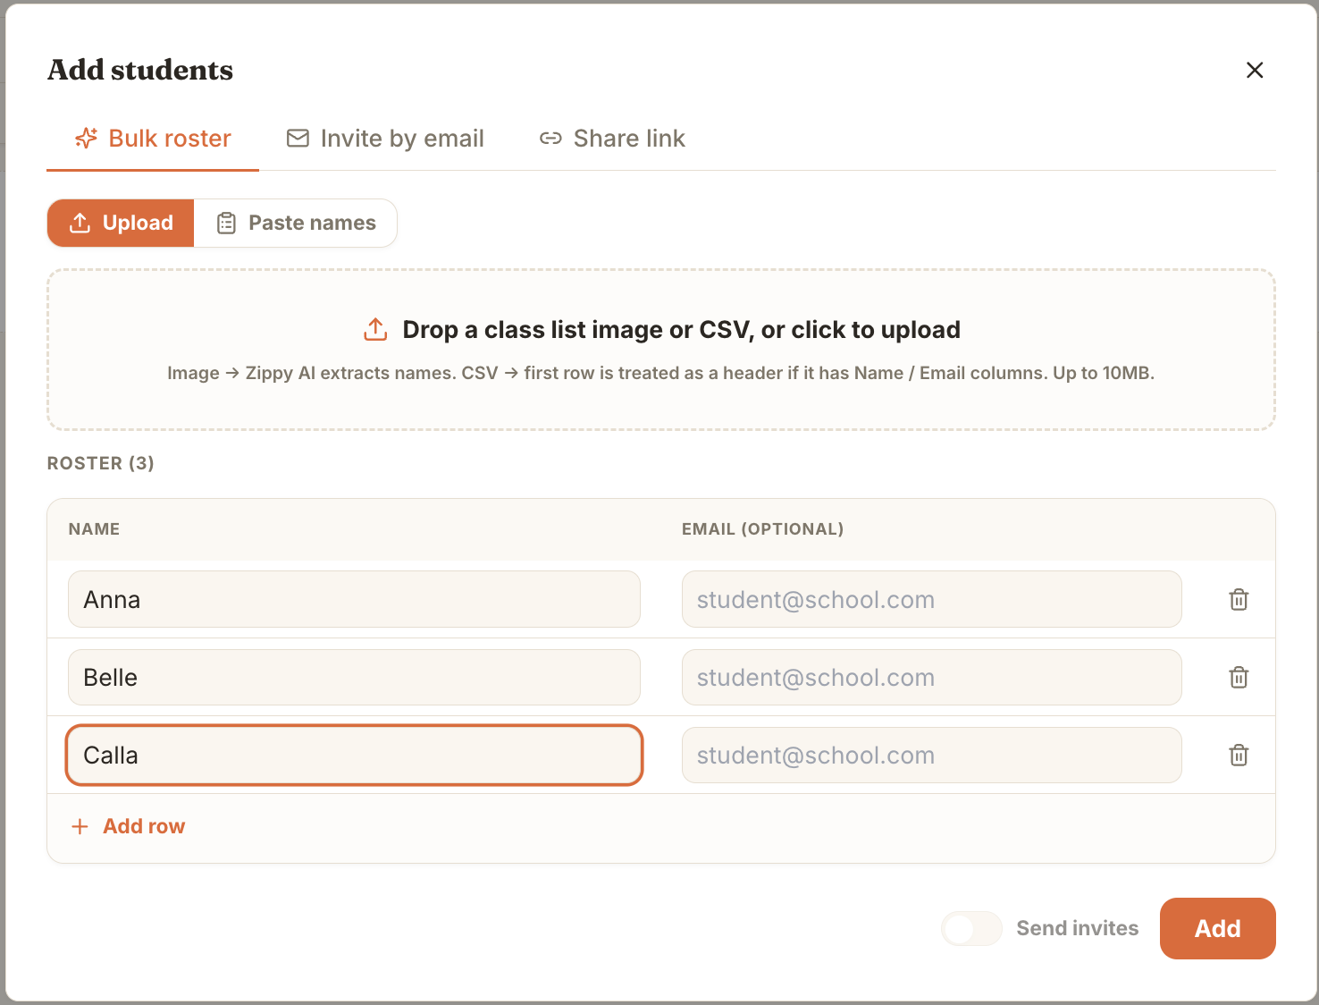1319x1005 pixels.
Task: Switch to the Bulk roster tab
Action: tap(153, 139)
